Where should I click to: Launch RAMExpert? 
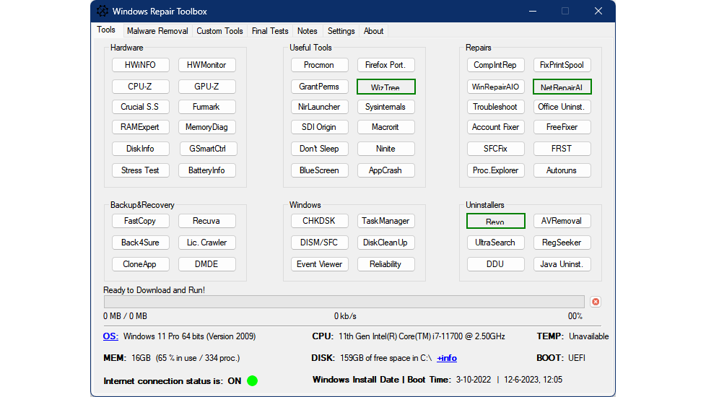[x=141, y=127]
